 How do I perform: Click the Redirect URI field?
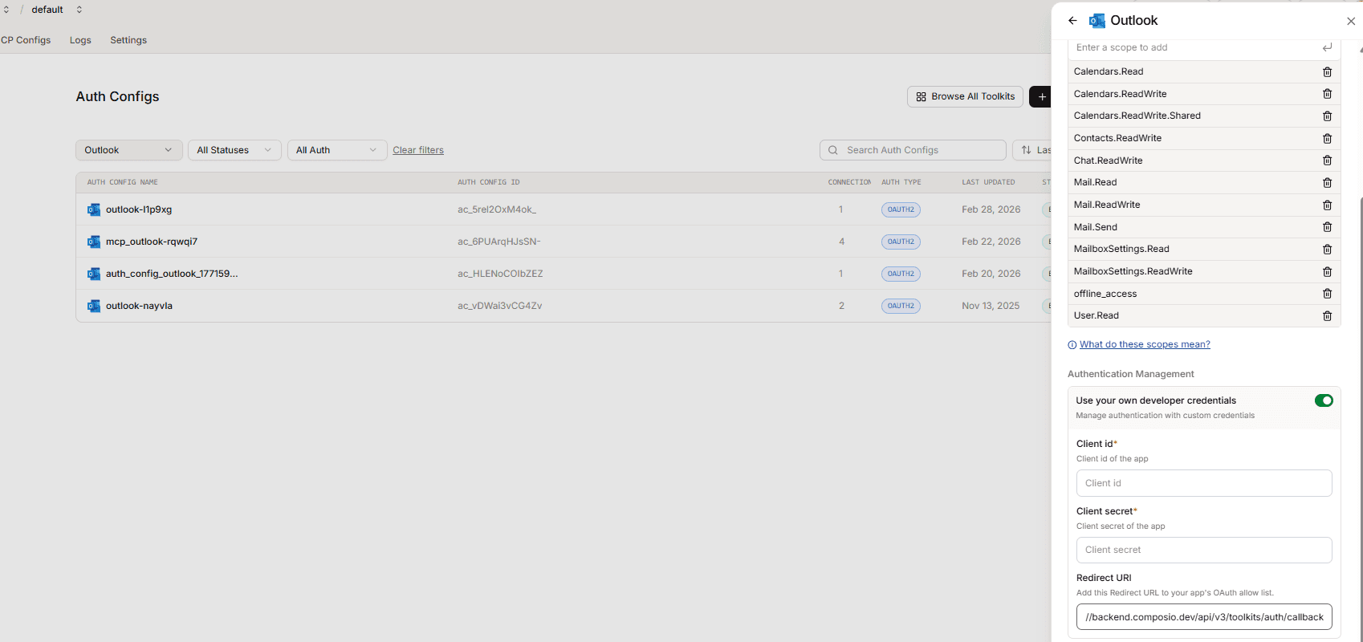[x=1204, y=617]
